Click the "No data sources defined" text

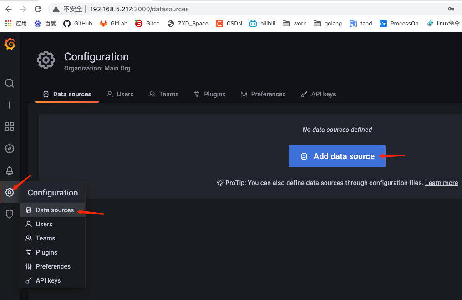pos(337,130)
